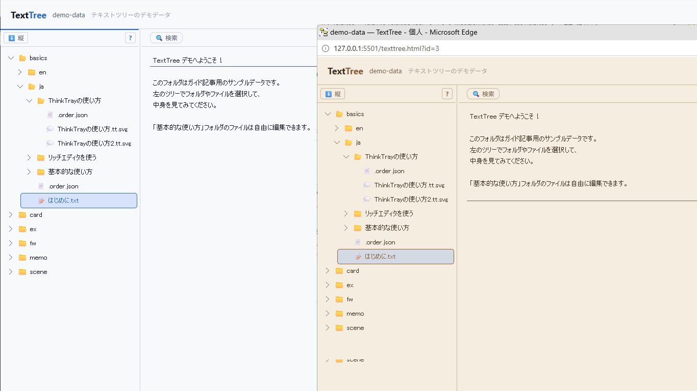Select ThinkTrayの使い方.tt.svg bubble icon in beige Edge window

pyautogui.click(x=367, y=185)
